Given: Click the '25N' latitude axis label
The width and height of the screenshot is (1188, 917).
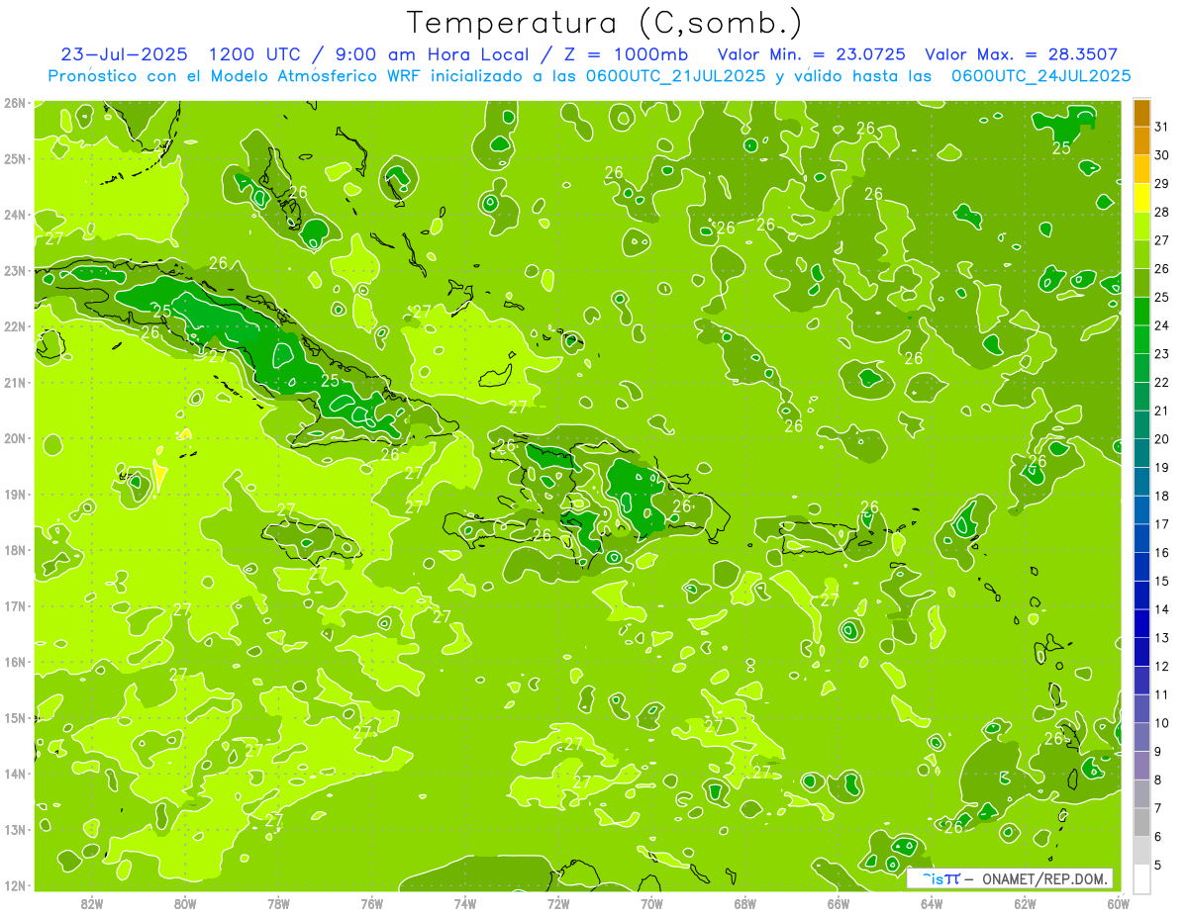Looking at the screenshot, I should tap(15, 158).
